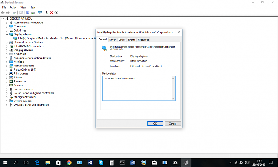Open the Windows Start menu
Screen dimensions: 278x167
click(x=5, y=163)
